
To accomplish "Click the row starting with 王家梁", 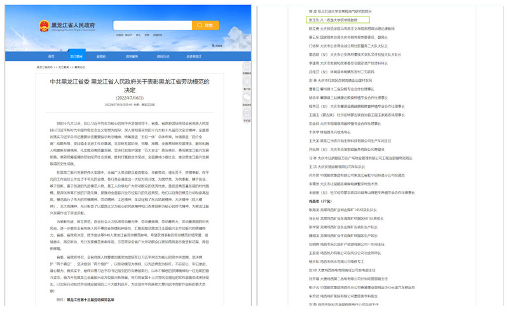I will pos(345,253).
